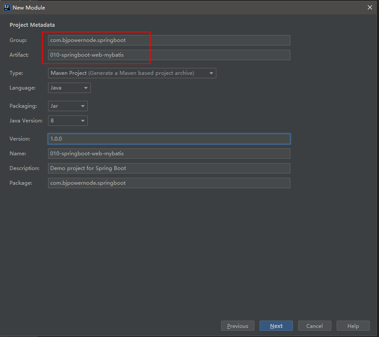Click the IntelliJ IDEA icon in title bar
This screenshot has width=379, height=337.
6,7
